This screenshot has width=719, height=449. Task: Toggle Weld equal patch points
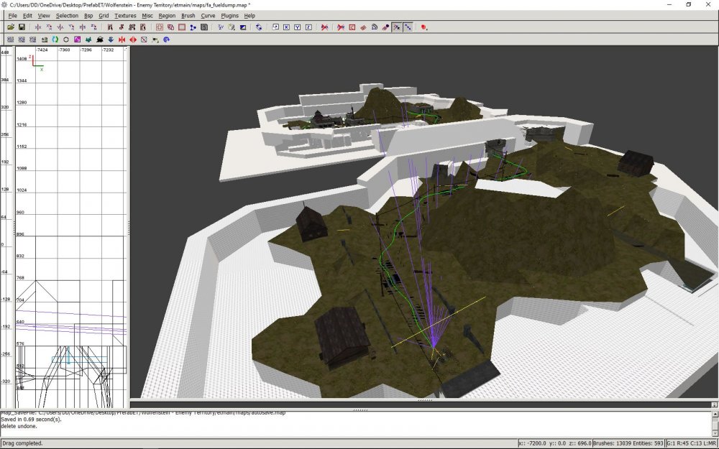point(397,27)
